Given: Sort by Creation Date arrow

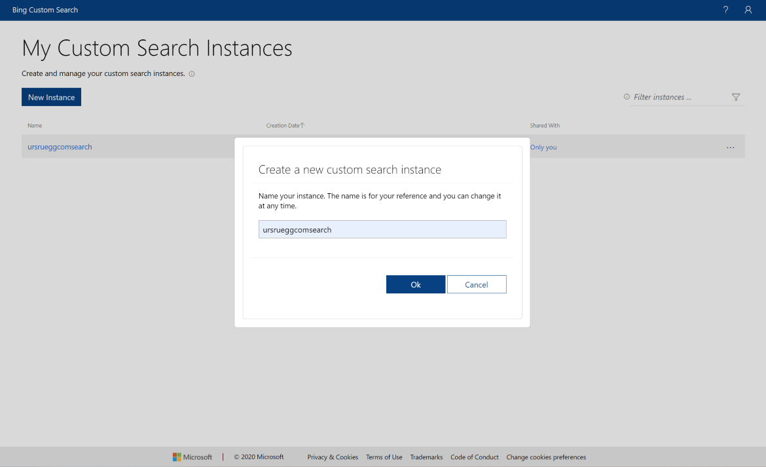Looking at the screenshot, I should click(x=302, y=126).
